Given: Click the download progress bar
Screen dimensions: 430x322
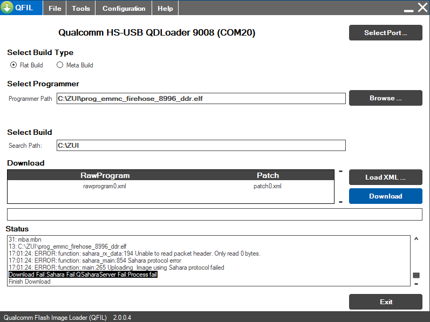Looking at the screenshot, I should click(214, 214).
